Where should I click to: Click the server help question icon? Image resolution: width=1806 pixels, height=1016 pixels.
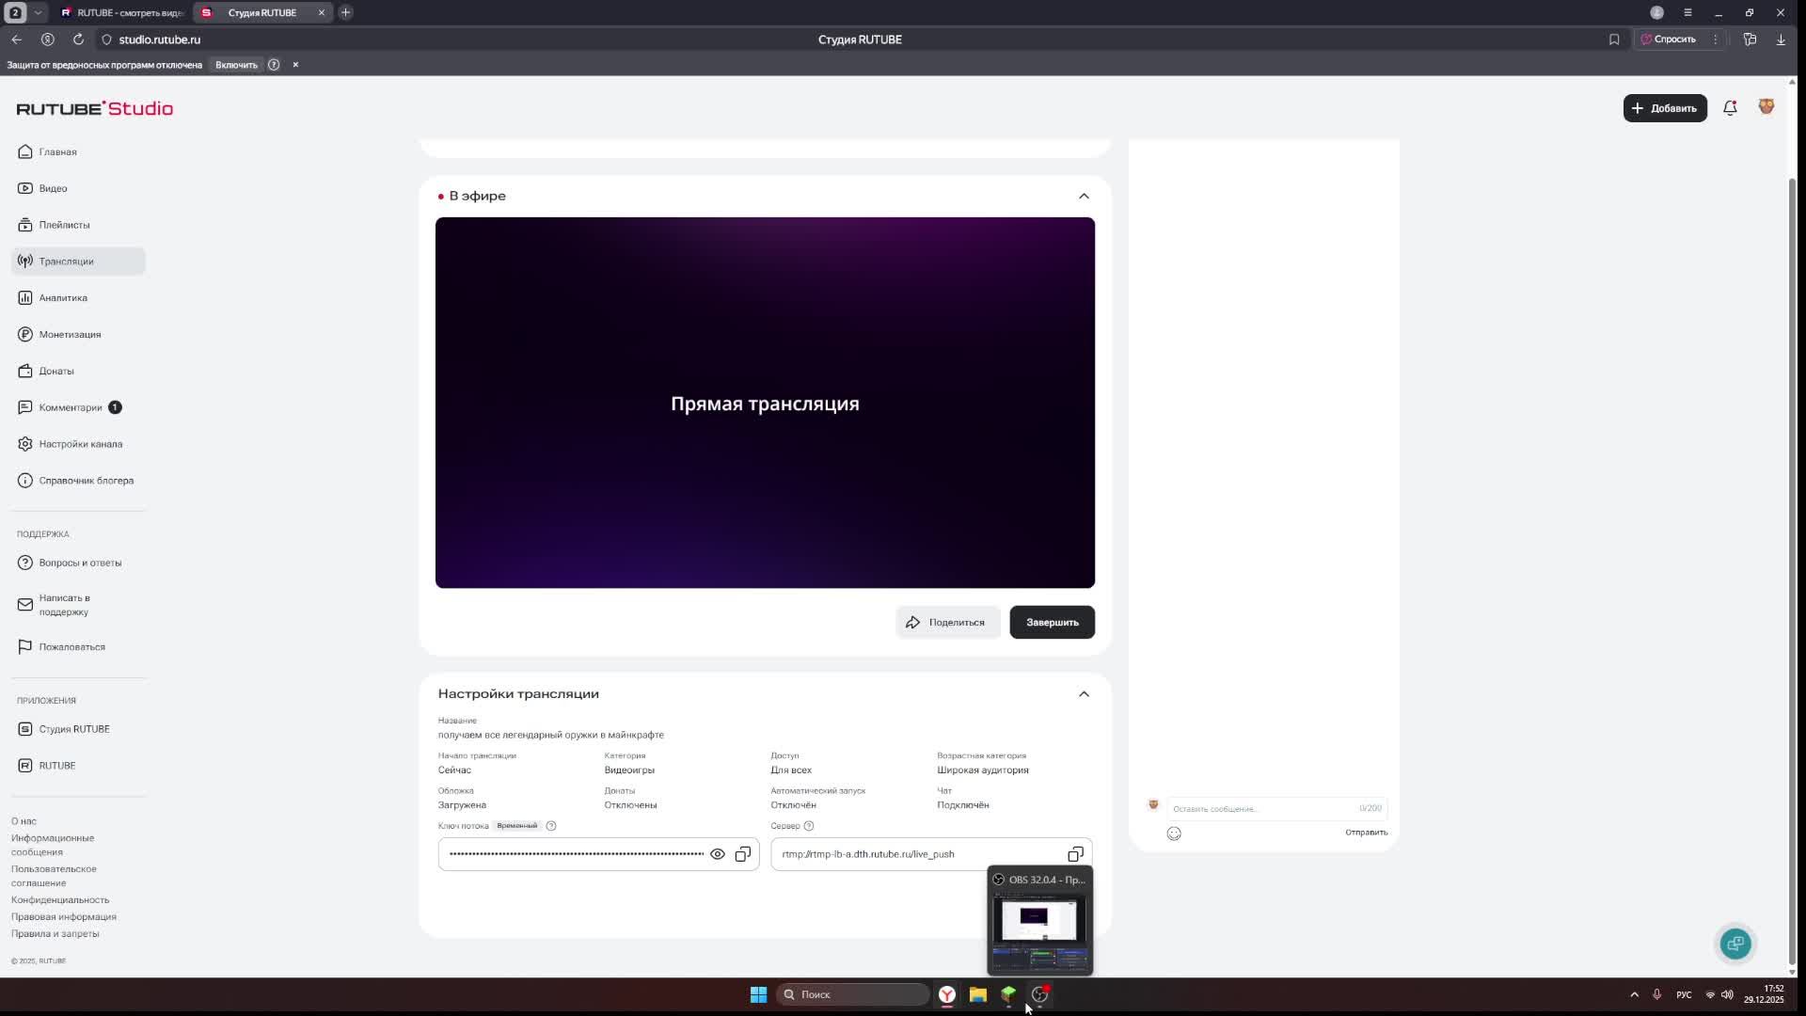point(809,826)
